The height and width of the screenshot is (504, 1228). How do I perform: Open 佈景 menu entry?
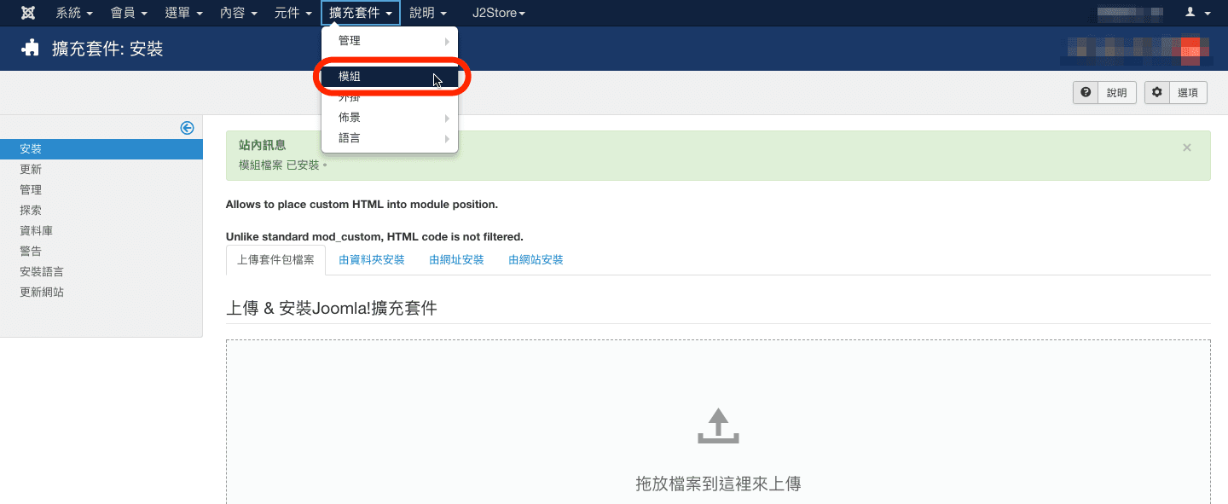pyautogui.click(x=390, y=118)
